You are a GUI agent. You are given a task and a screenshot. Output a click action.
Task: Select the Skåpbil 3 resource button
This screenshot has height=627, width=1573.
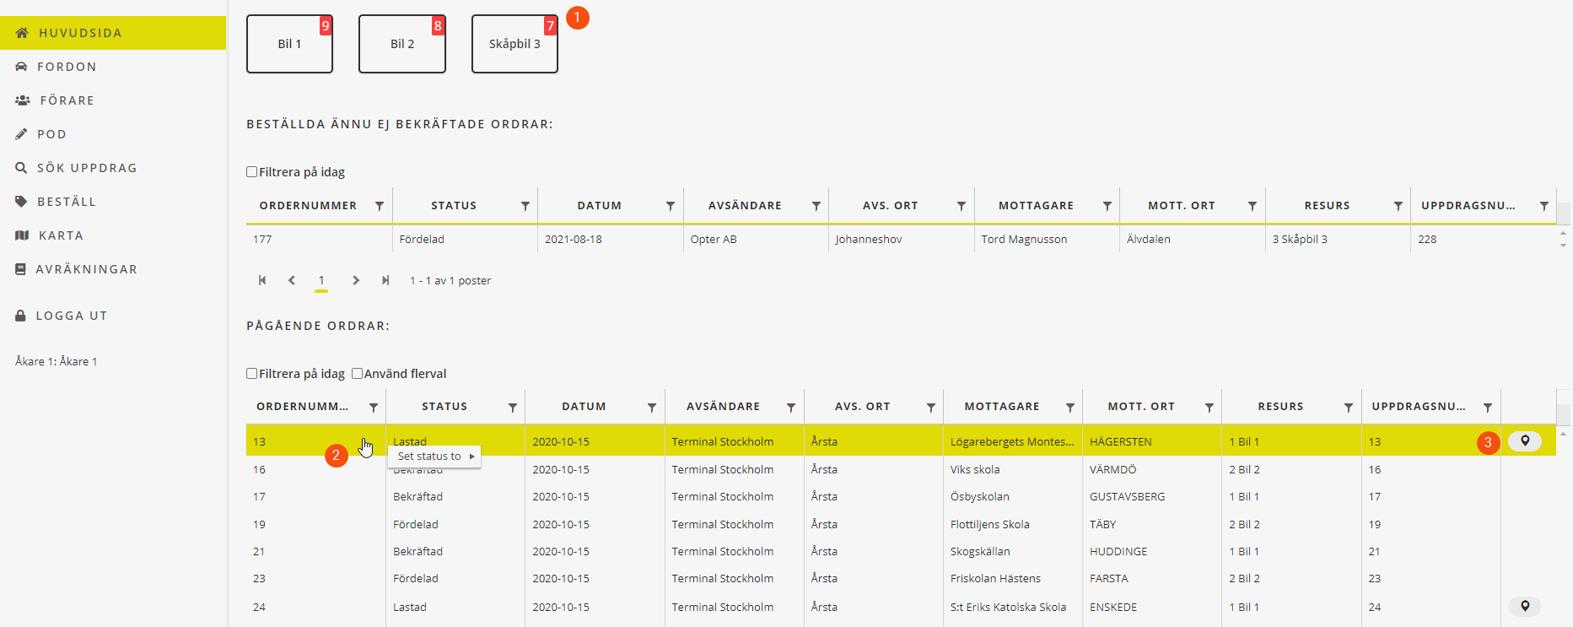pyautogui.click(x=514, y=44)
